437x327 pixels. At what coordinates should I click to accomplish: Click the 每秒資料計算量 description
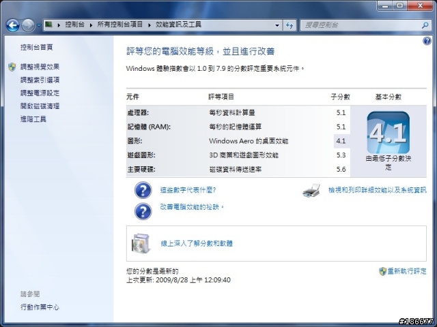click(232, 112)
